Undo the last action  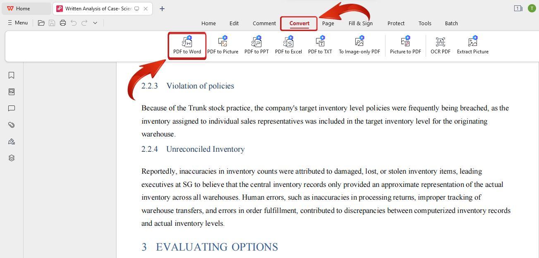click(74, 23)
